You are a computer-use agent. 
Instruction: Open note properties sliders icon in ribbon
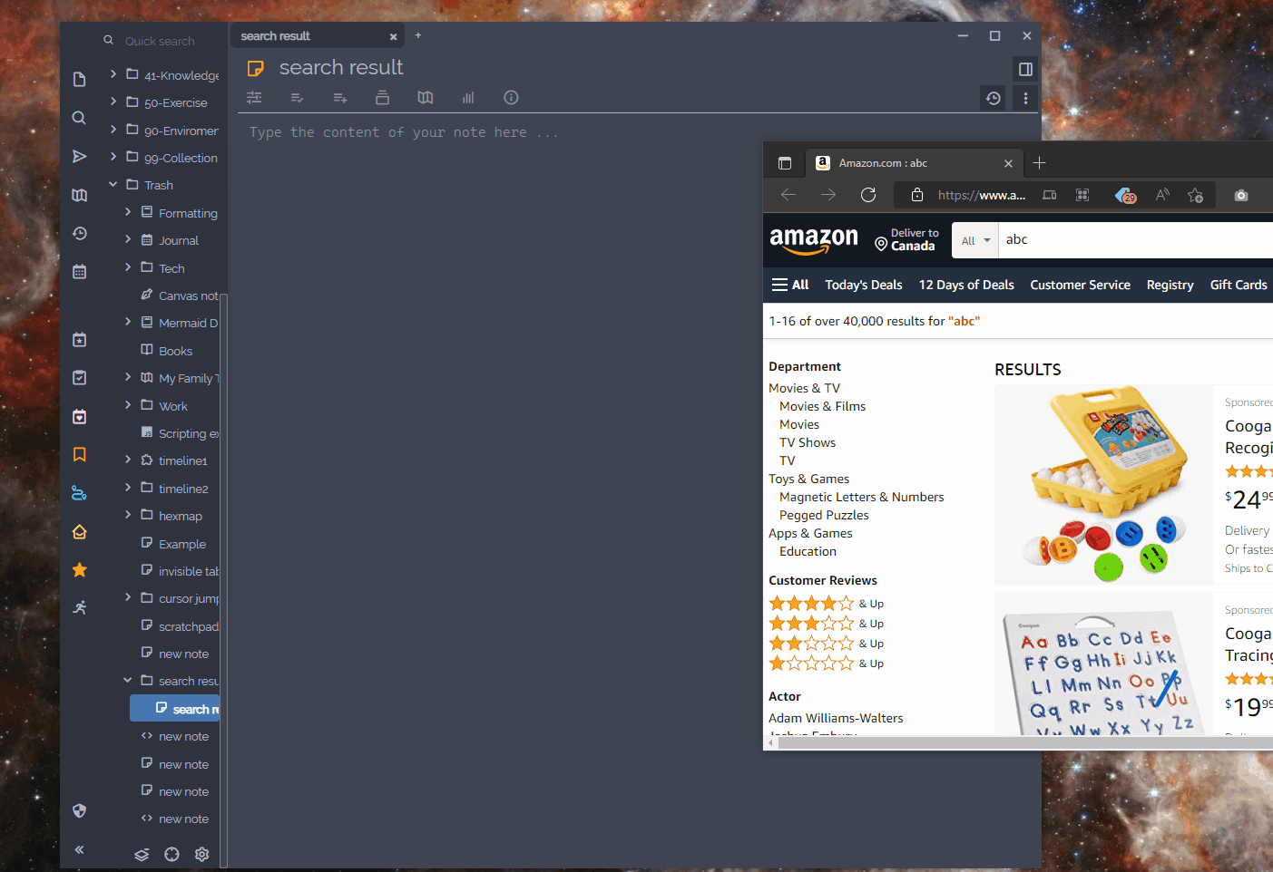254,97
